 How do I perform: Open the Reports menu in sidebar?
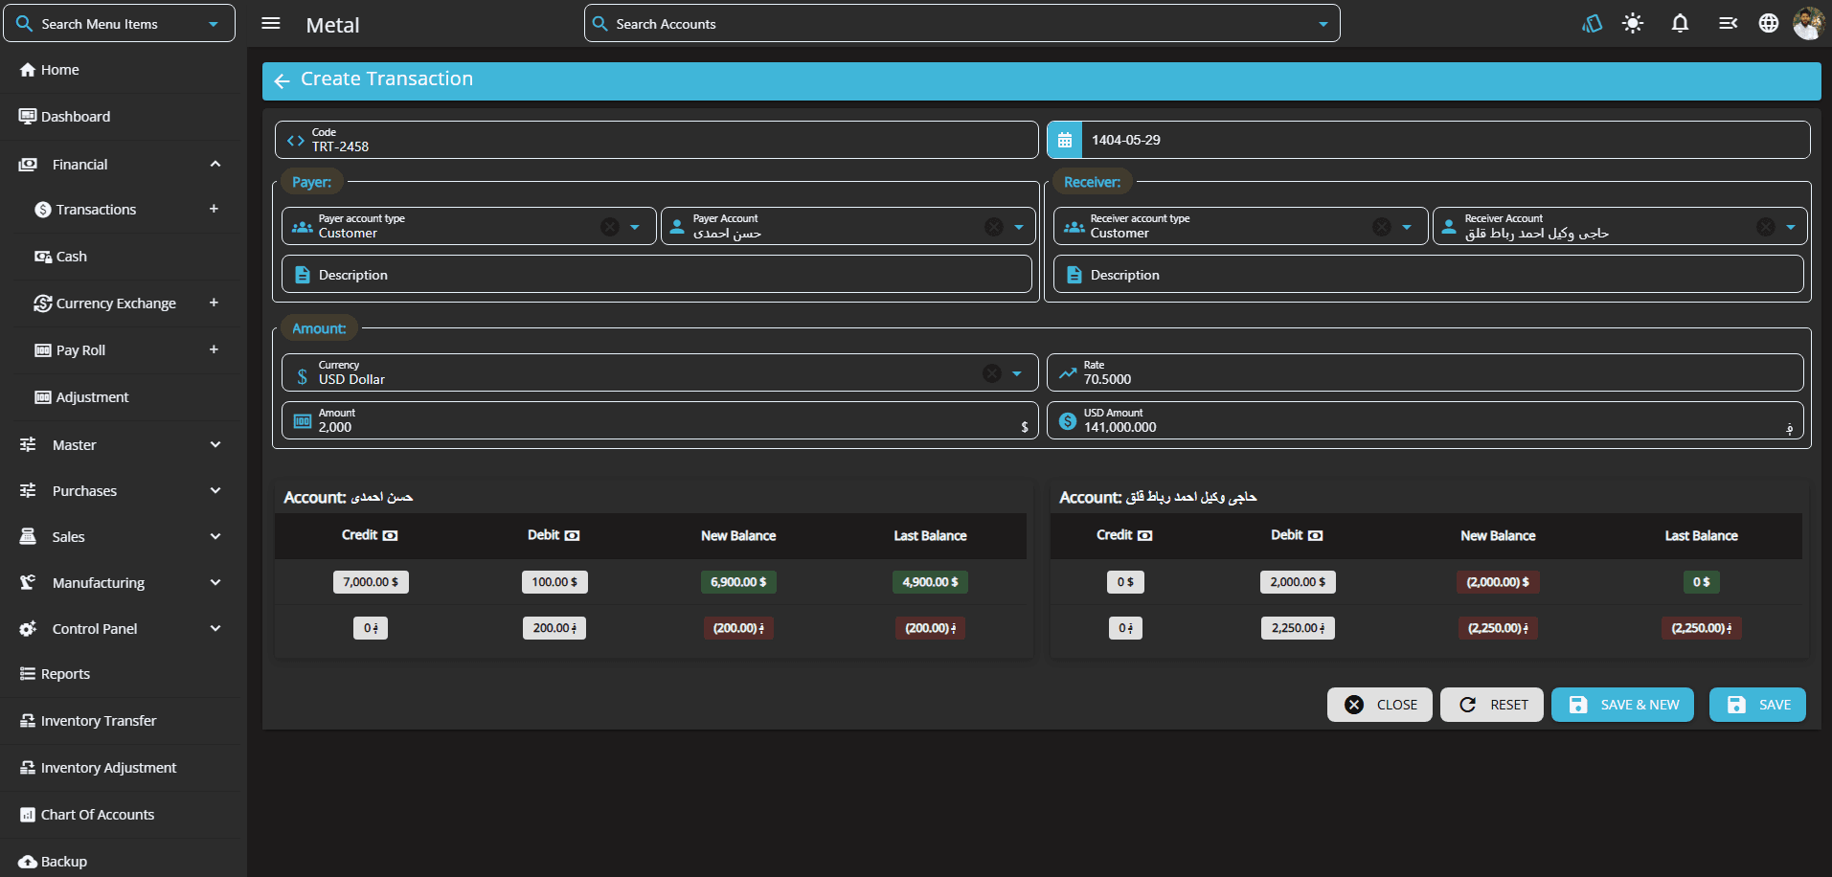(64, 673)
